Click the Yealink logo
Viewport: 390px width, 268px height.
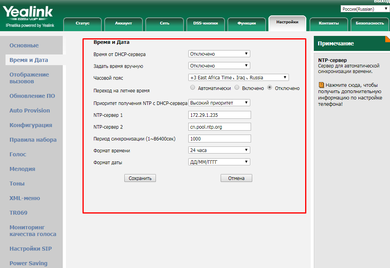[x=28, y=13]
